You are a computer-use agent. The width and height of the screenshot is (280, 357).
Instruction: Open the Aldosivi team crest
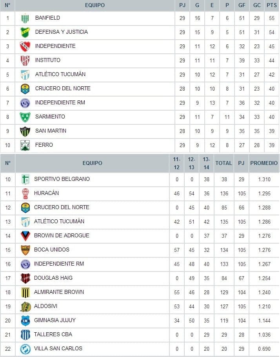[x=25, y=306]
